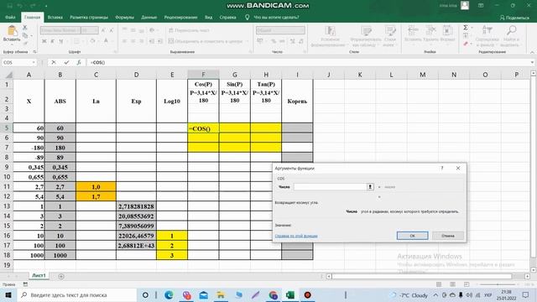Open File Explorer from taskbar
Viewport: 537px width, 302px height.
(x=221, y=294)
